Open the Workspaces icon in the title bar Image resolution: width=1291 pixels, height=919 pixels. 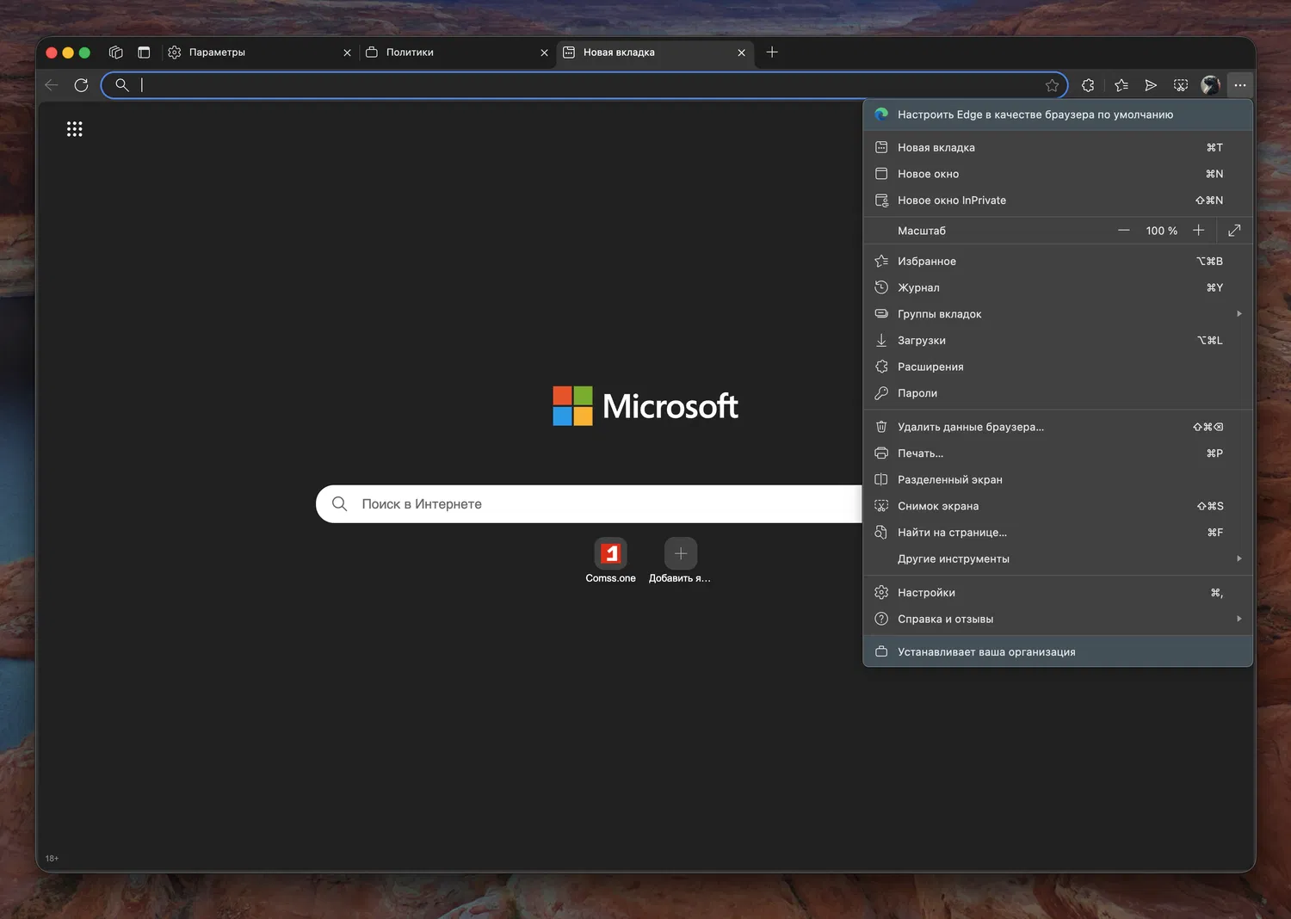coord(115,52)
